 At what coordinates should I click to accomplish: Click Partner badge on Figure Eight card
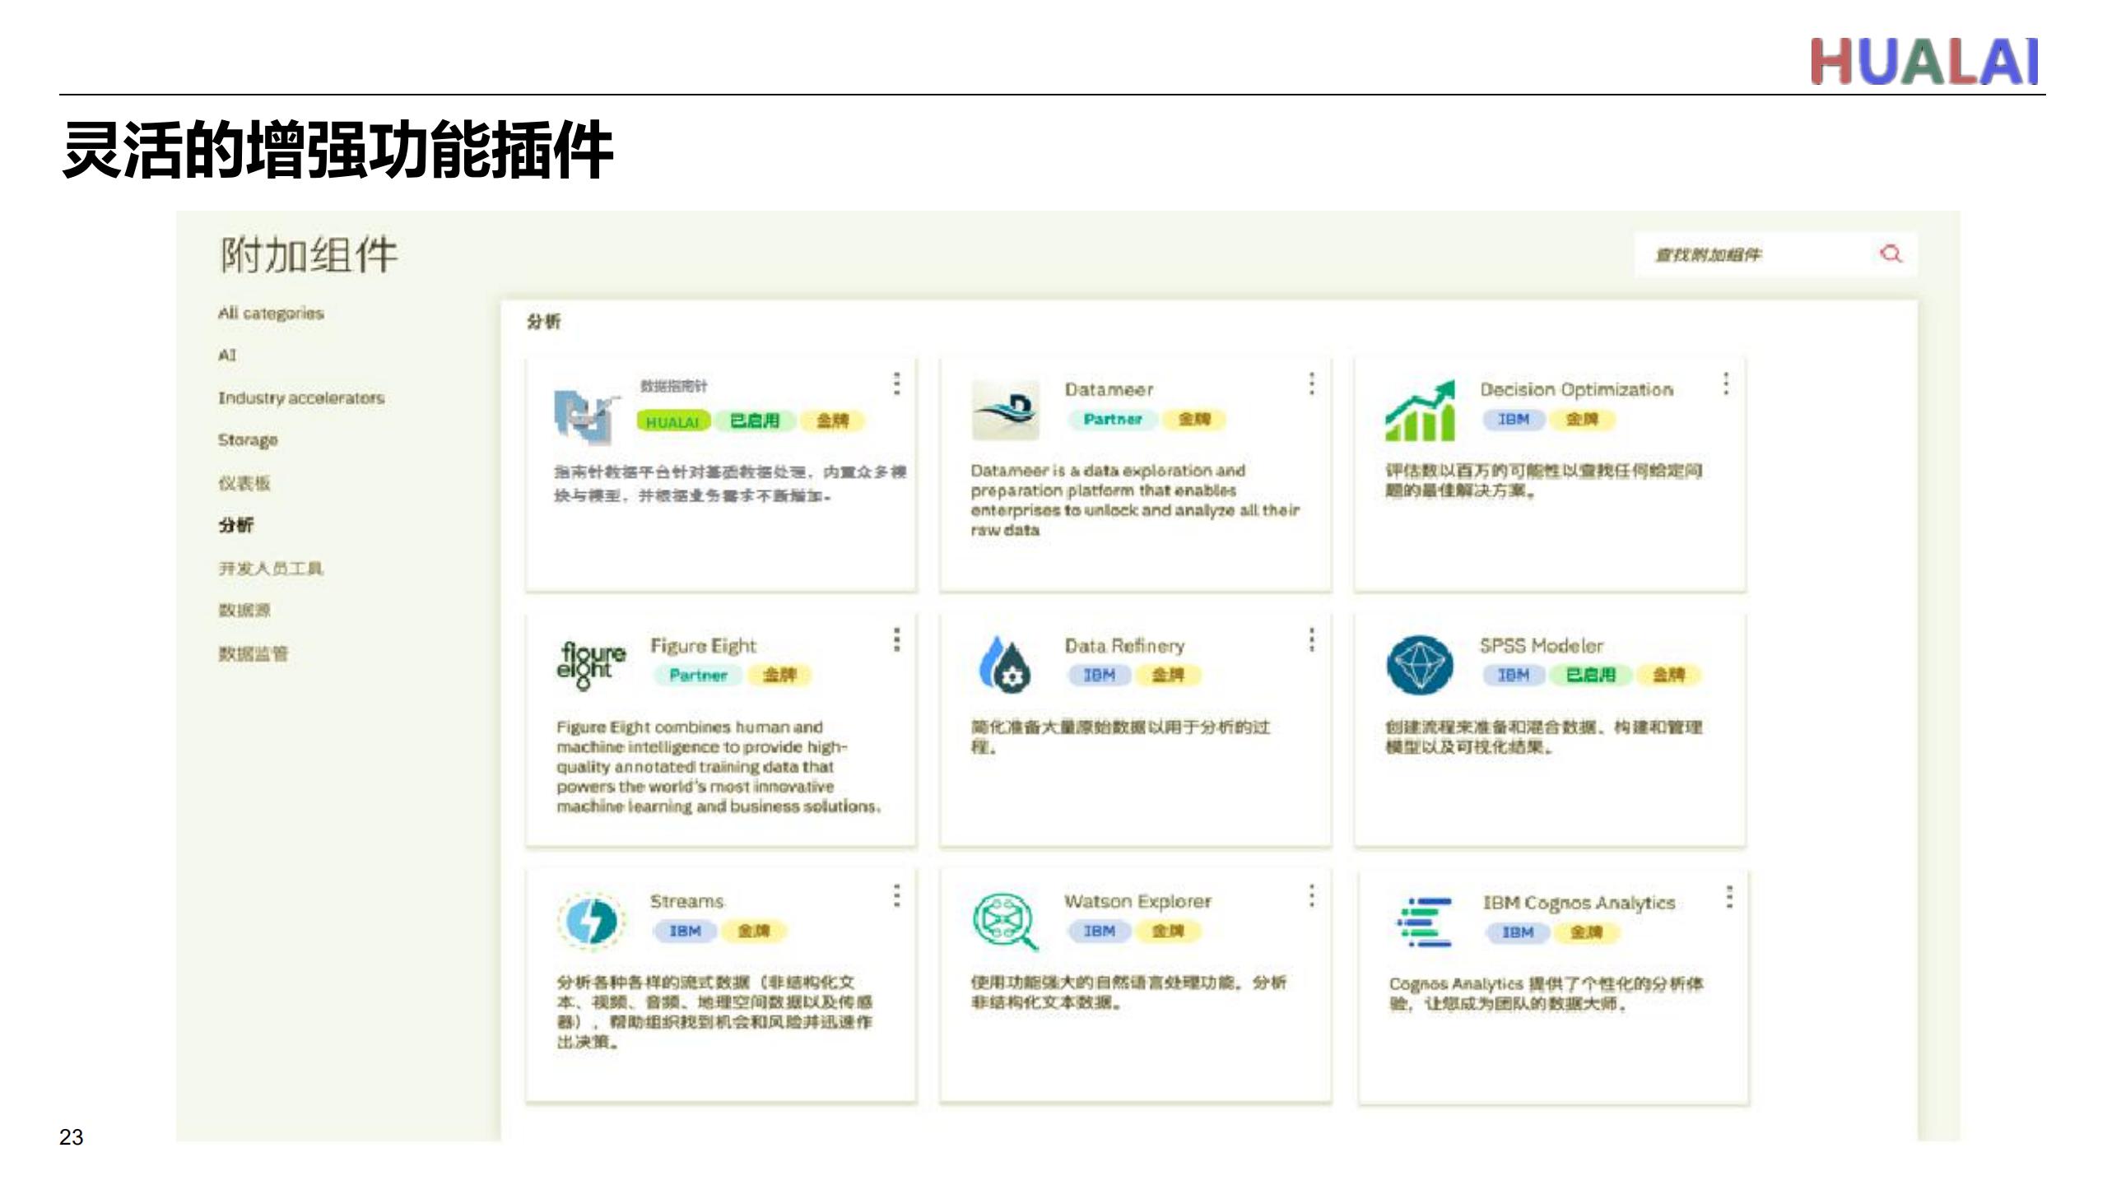(698, 675)
